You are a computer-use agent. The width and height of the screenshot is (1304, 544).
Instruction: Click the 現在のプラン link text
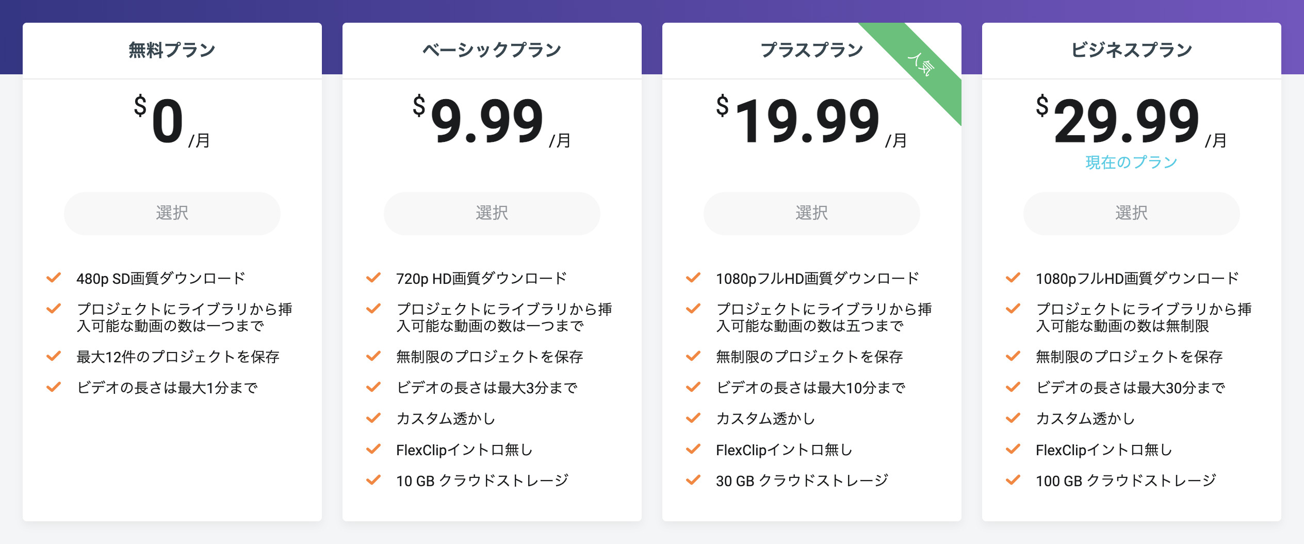point(1131,163)
